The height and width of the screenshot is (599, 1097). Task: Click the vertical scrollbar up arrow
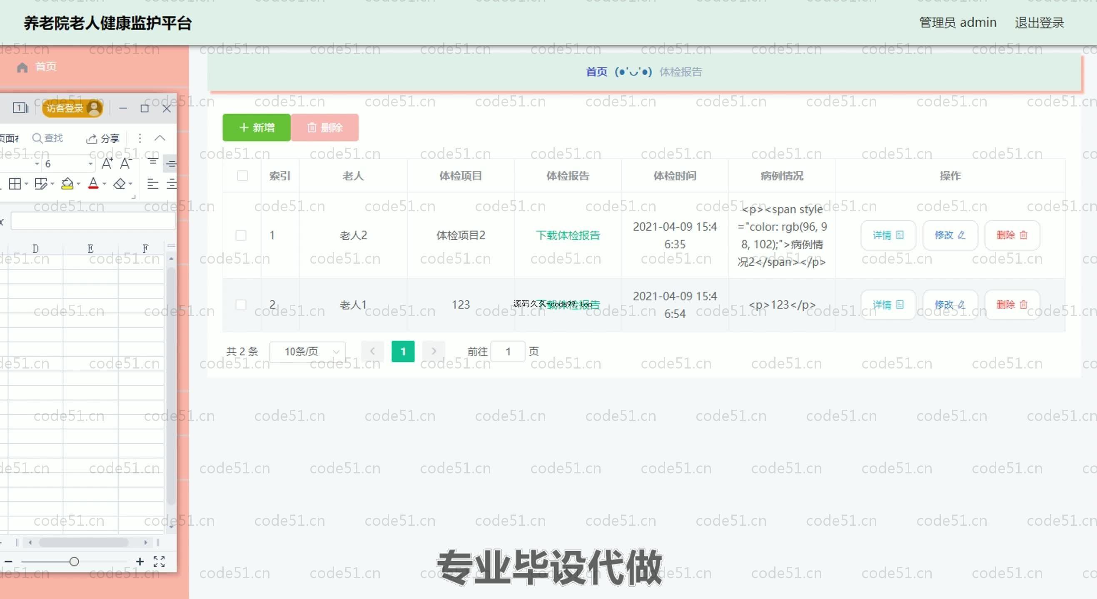point(171,258)
